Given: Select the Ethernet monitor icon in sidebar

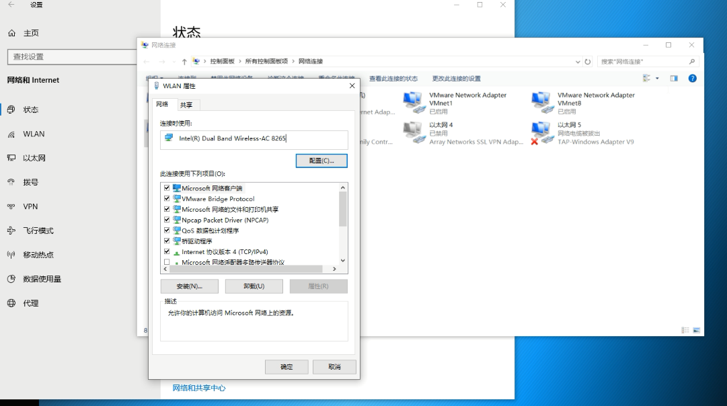Looking at the screenshot, I should [11, 158].
